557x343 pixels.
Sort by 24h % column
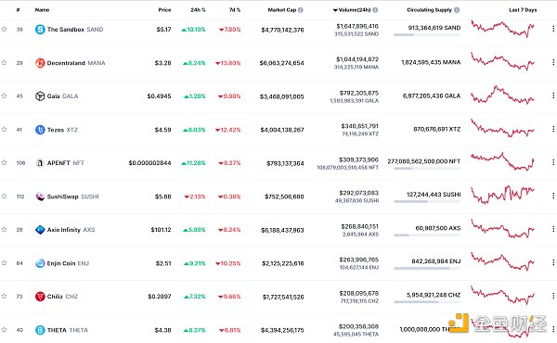198,10
